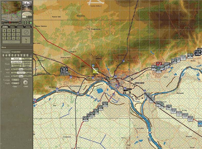Set Move speed to Fastest
Screen dimensions: 202x149
pyautogui.click(x=27, y=59)
